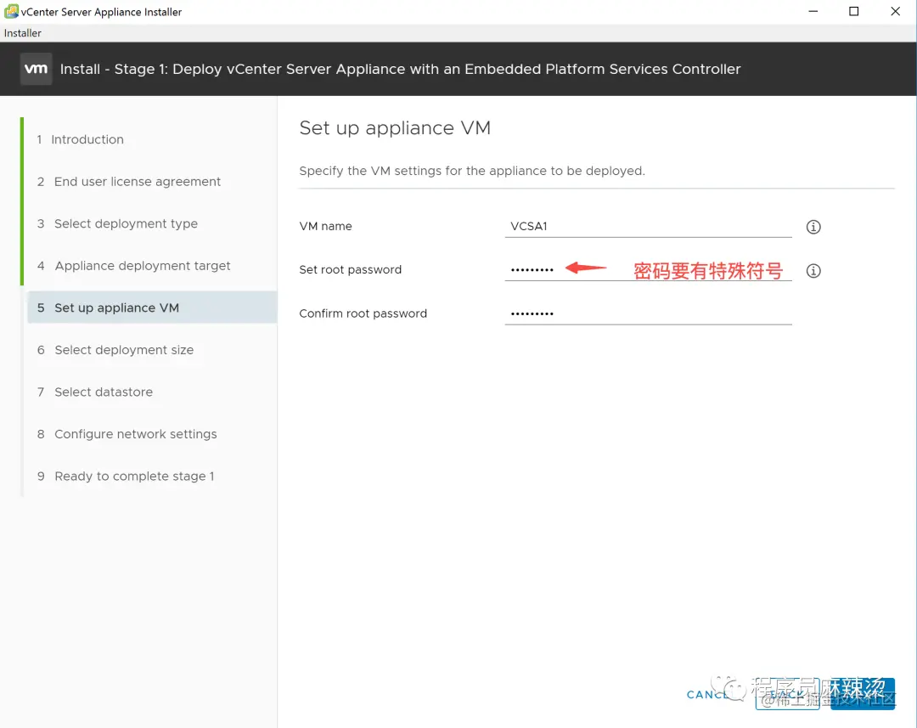Select step 5 Set up appliance VM

152,308
